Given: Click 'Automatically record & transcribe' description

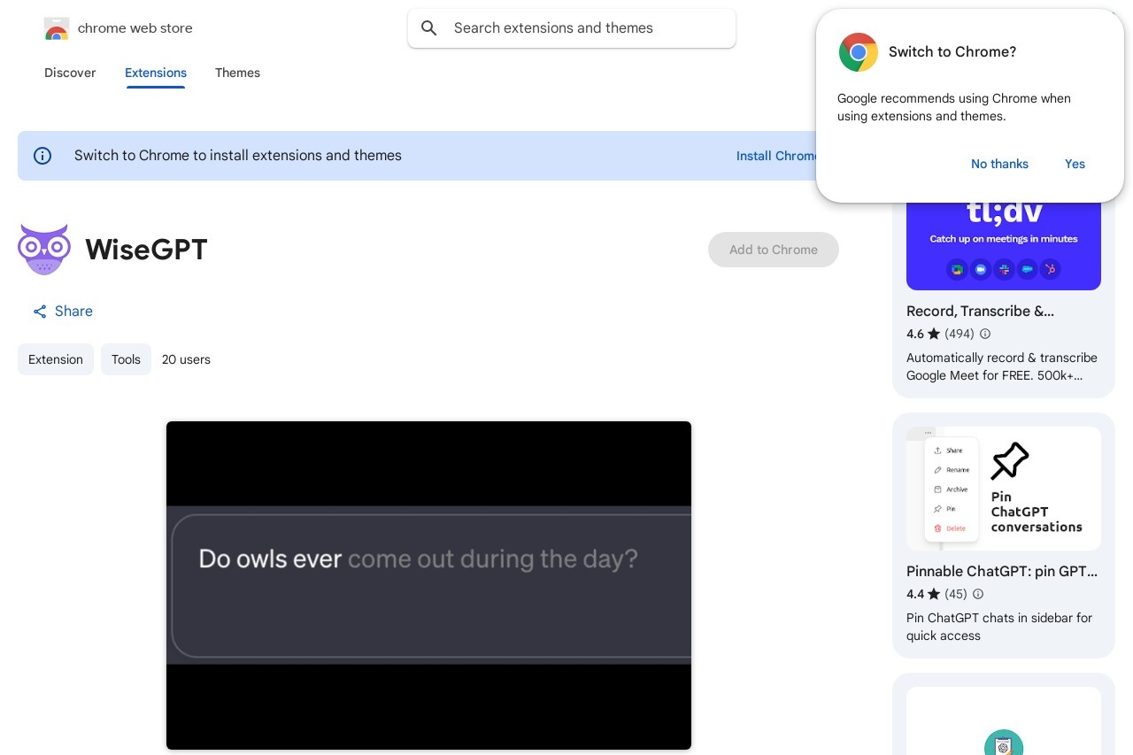Looking at the screenshot, I should 1002,366.
